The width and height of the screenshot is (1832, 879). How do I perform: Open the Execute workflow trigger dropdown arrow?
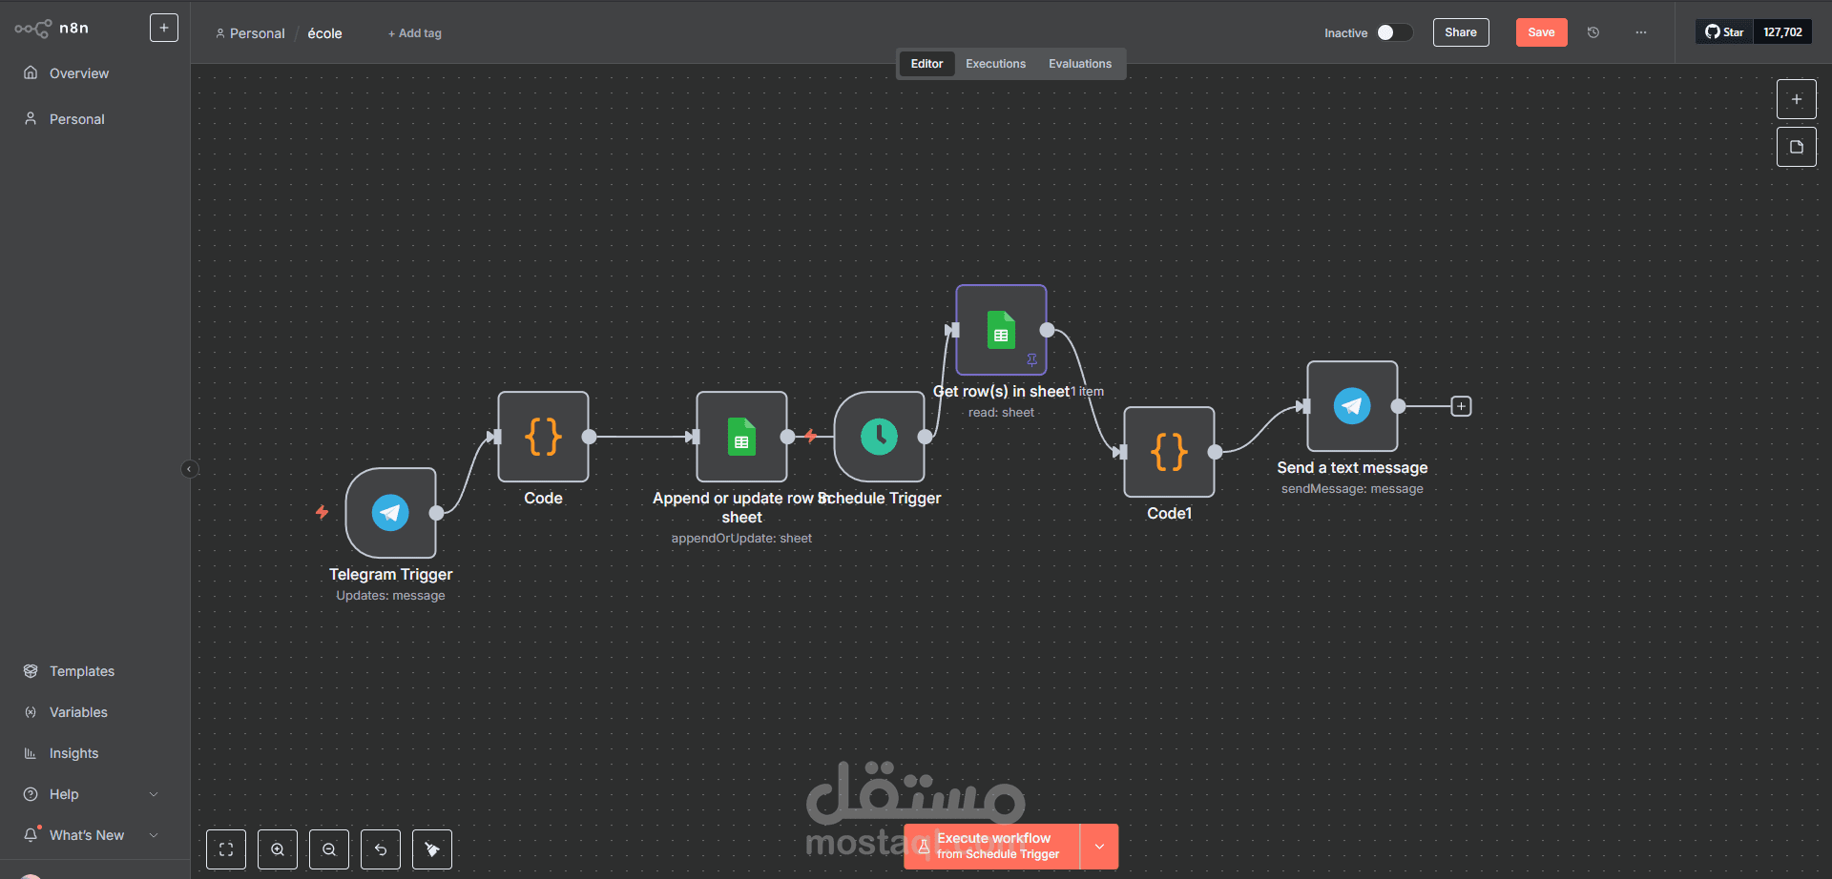[x=1099, y=847]
